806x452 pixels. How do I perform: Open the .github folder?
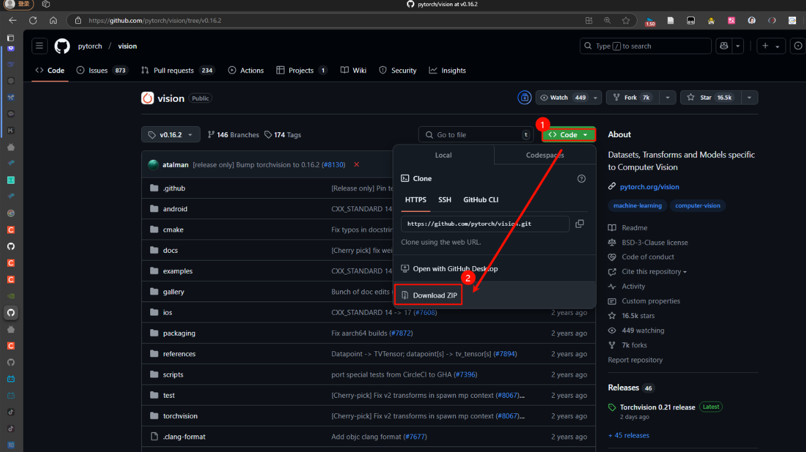174,188
